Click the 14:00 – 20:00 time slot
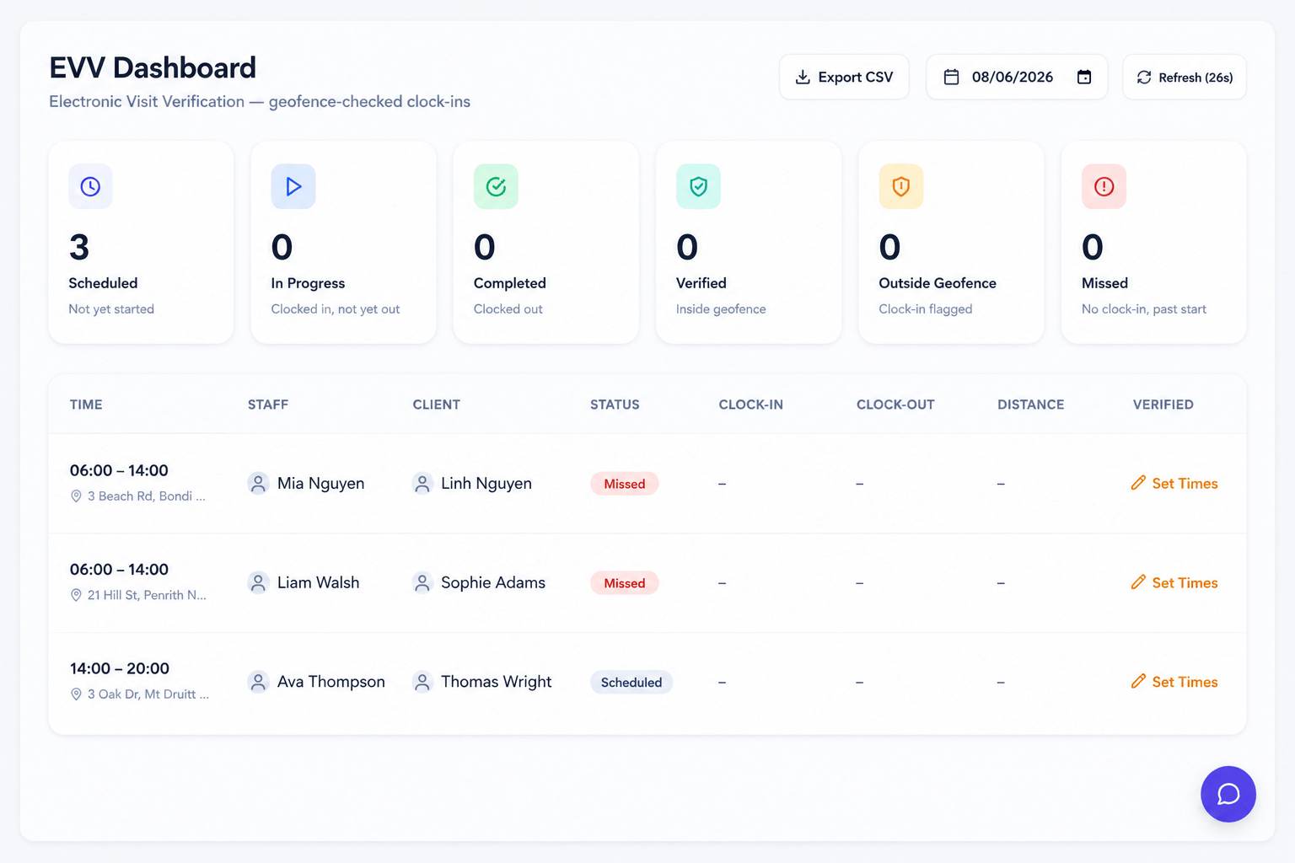 pos(120,668)
